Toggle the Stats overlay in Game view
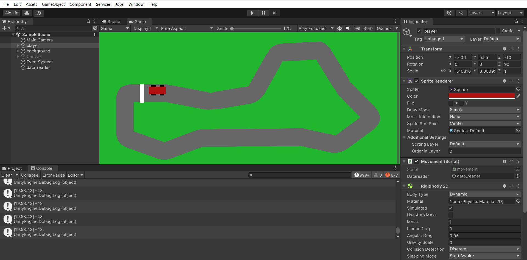527x260 pixels. coord(368,28)
